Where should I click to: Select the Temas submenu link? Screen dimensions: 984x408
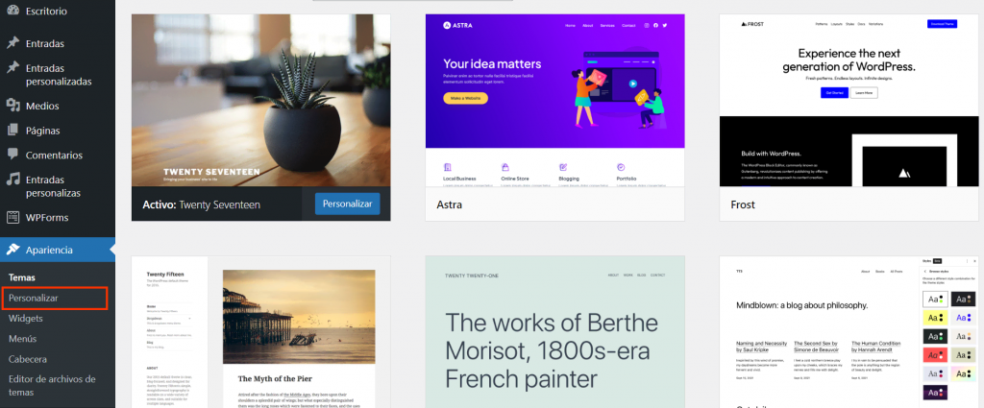point(22,277)
